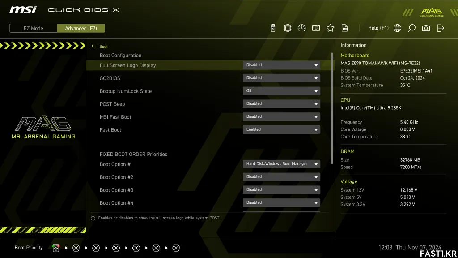
Task: Click the MAG Arsenal Gaming badge at top right
Action: (432, 12)
